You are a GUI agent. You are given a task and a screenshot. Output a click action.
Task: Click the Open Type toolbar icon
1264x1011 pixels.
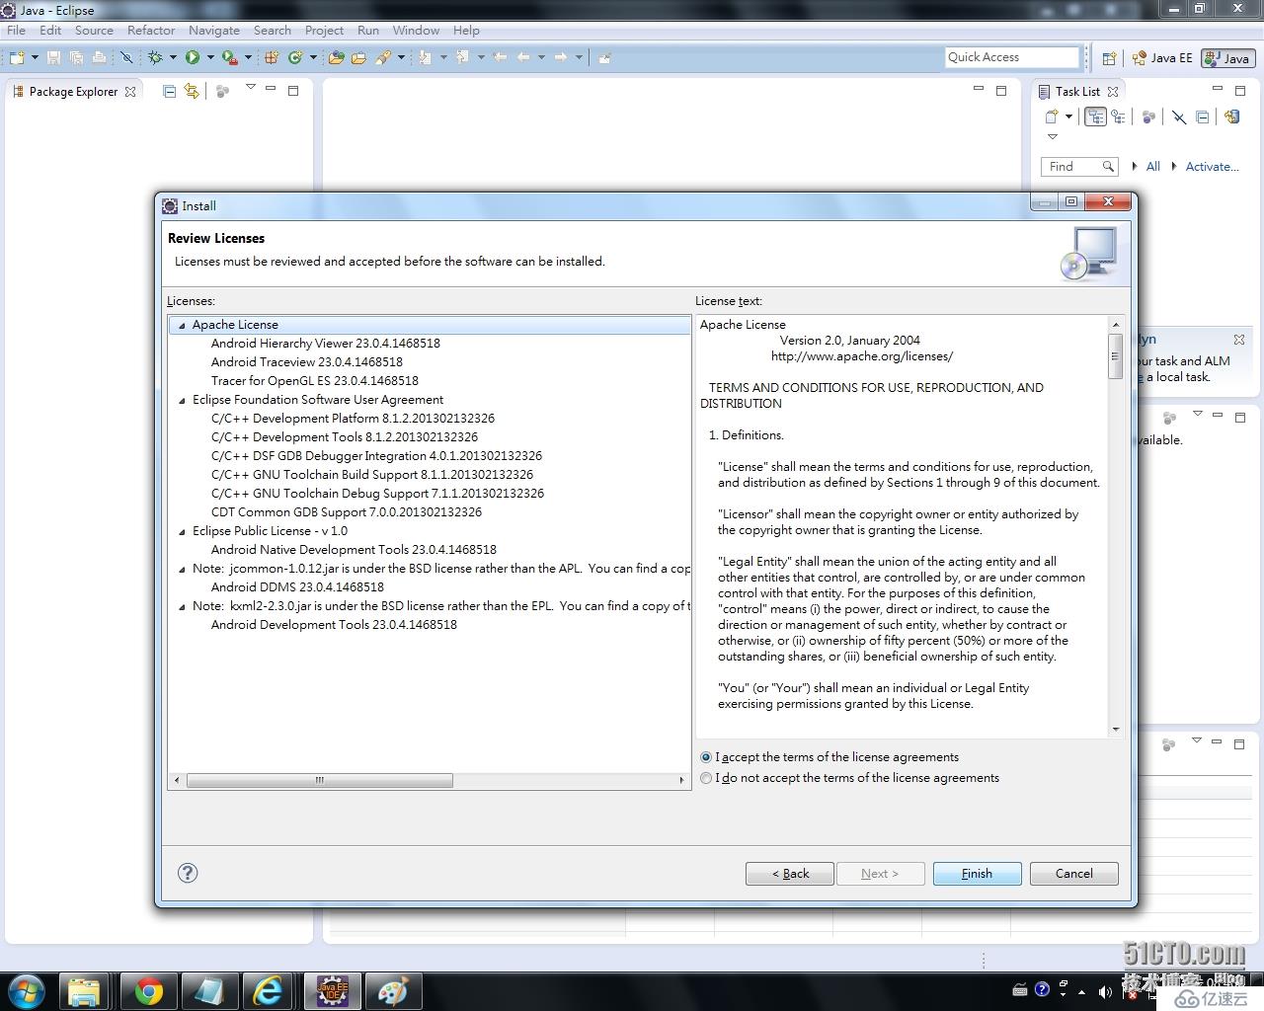pos(337,57)
